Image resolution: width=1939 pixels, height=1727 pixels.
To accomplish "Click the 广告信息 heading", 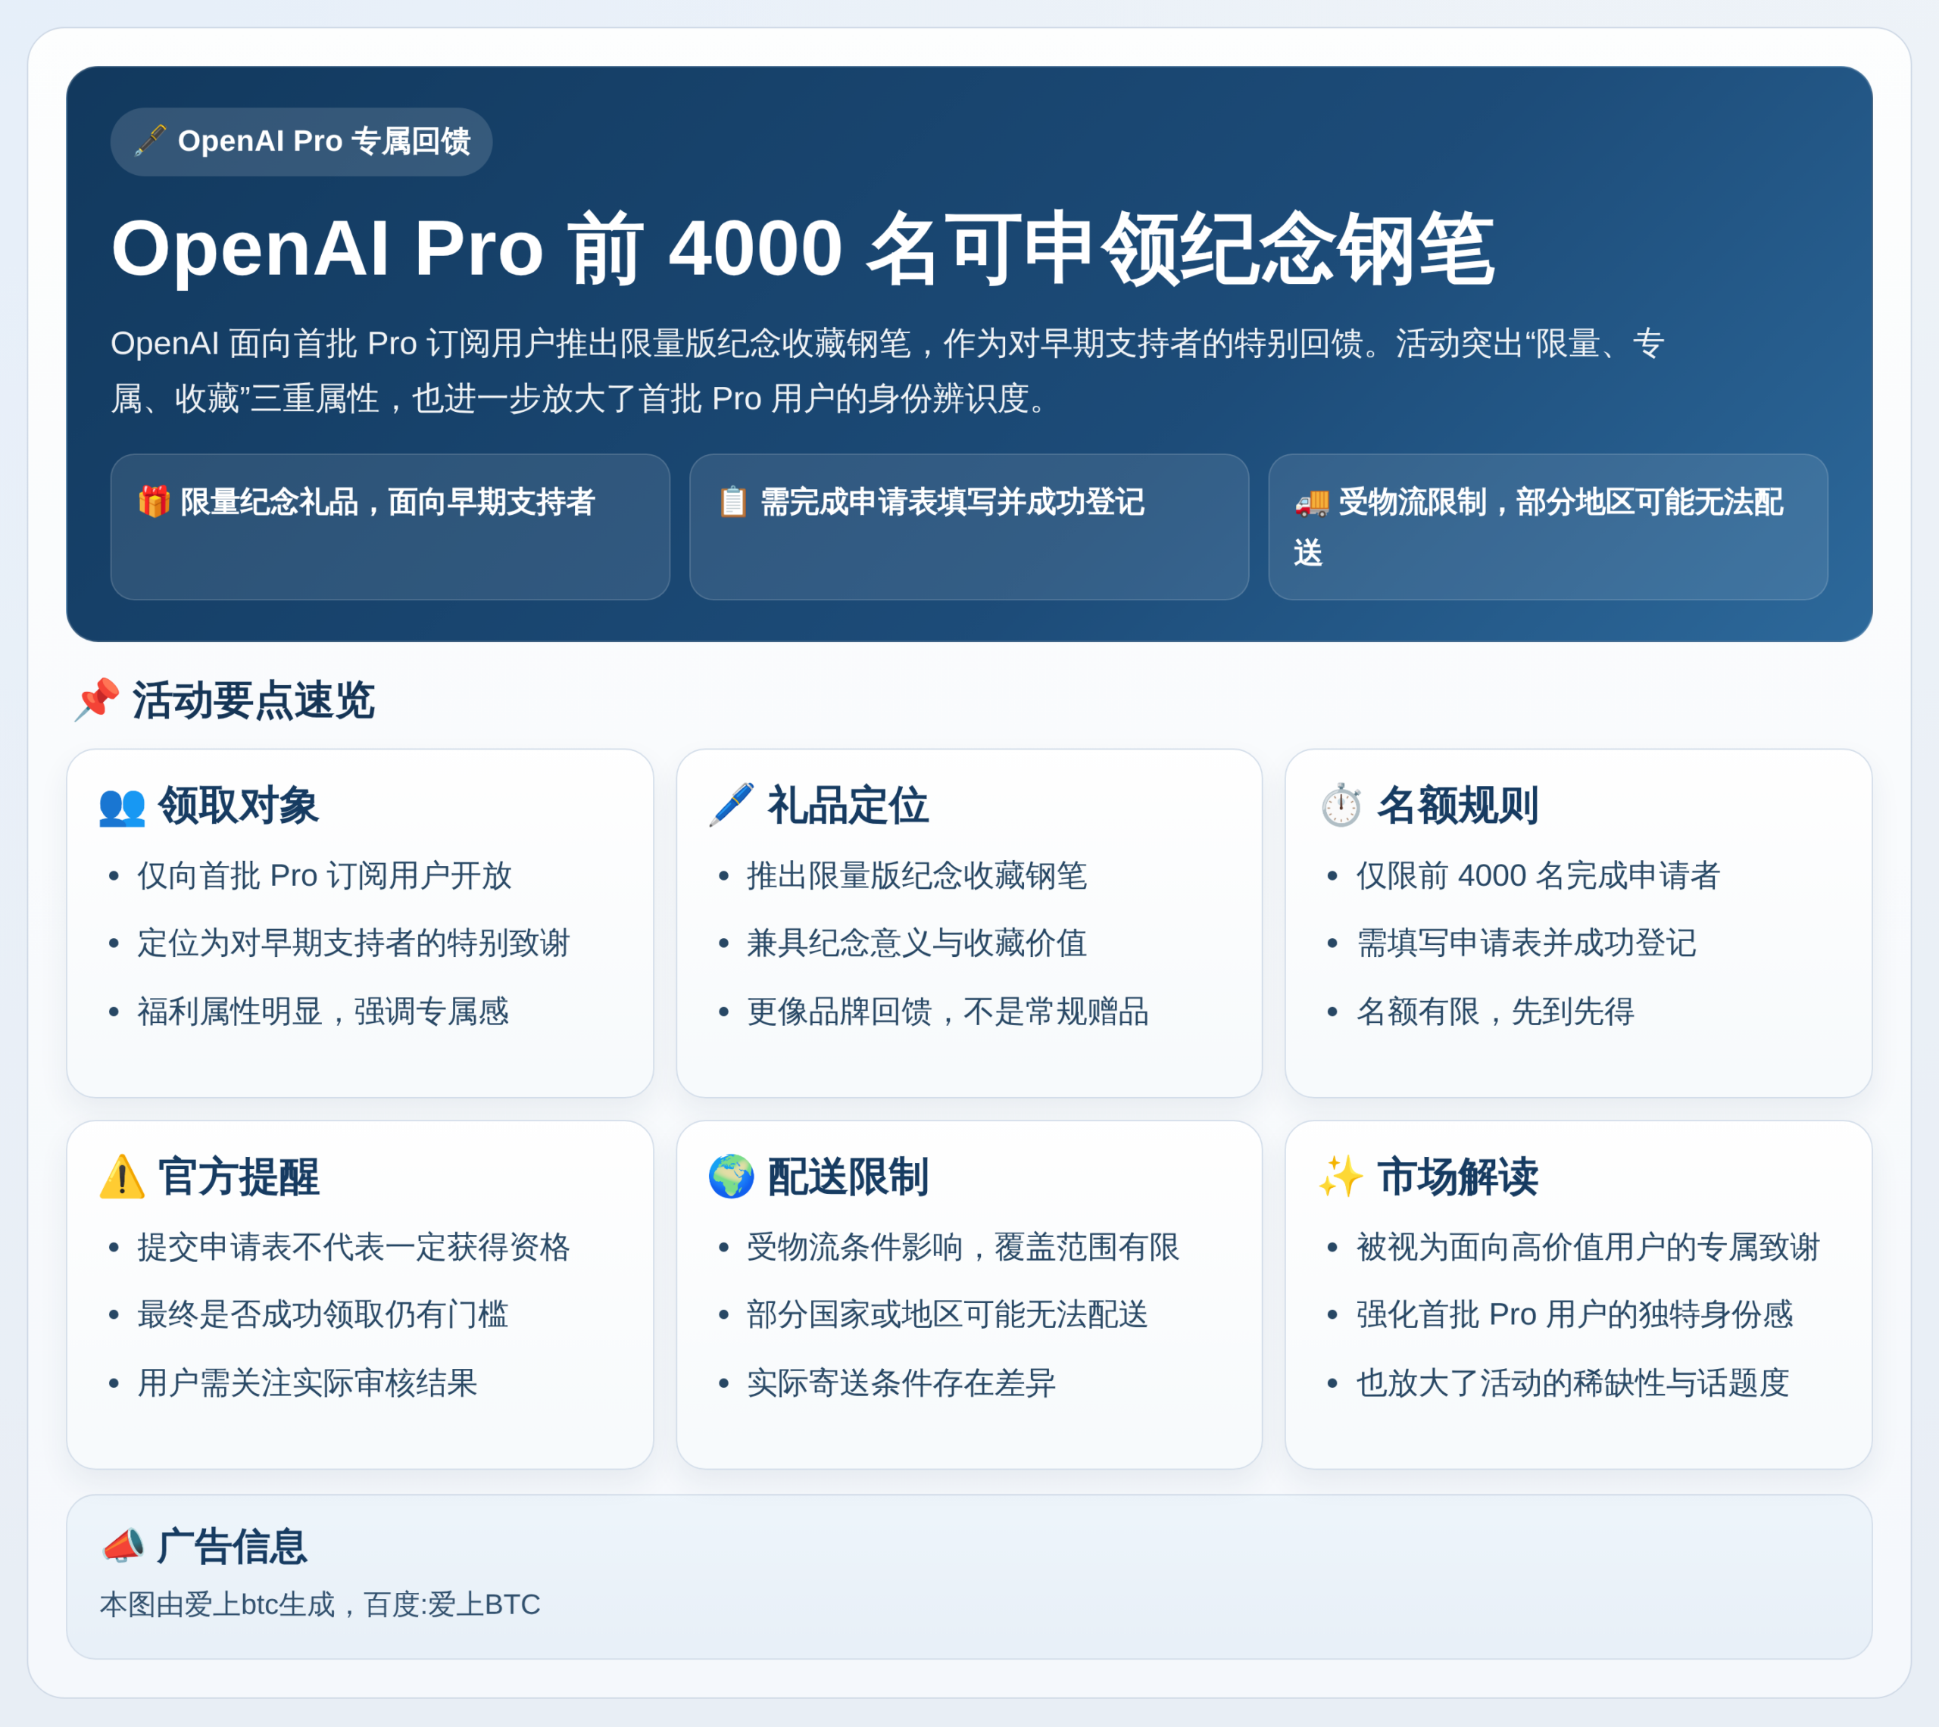I will pos(233,1547).
